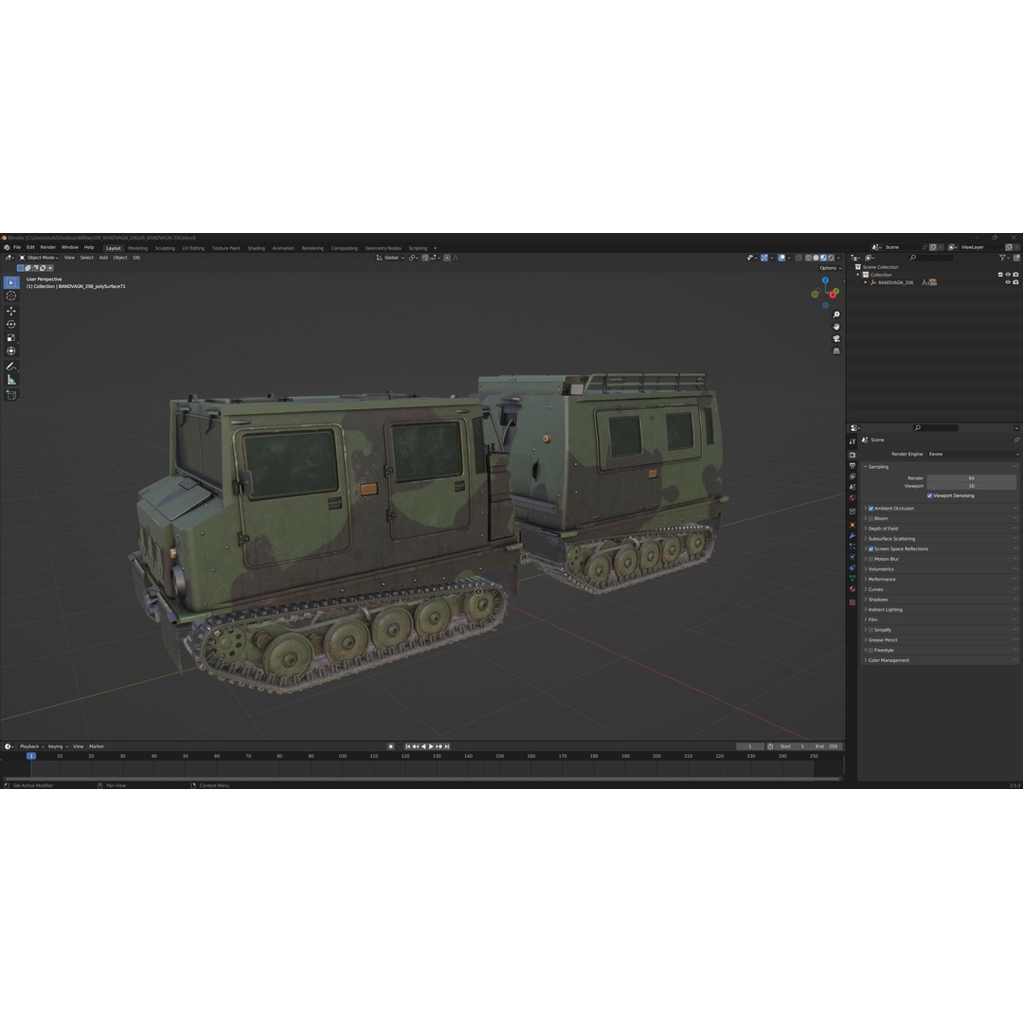The width and height of the screenshot is (1023, 1023).
Task: Switch perspective/orthographic with the grid gizmo
Action: 835,351
